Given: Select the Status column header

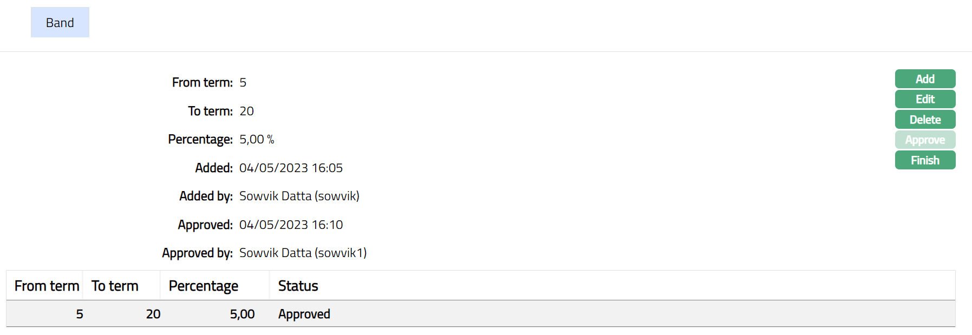Looking at the screenshot, I should pos(298,286).
